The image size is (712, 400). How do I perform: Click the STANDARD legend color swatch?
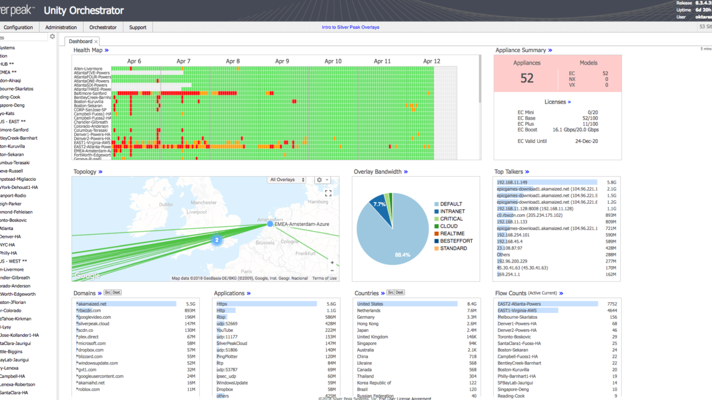coord(436,248)
